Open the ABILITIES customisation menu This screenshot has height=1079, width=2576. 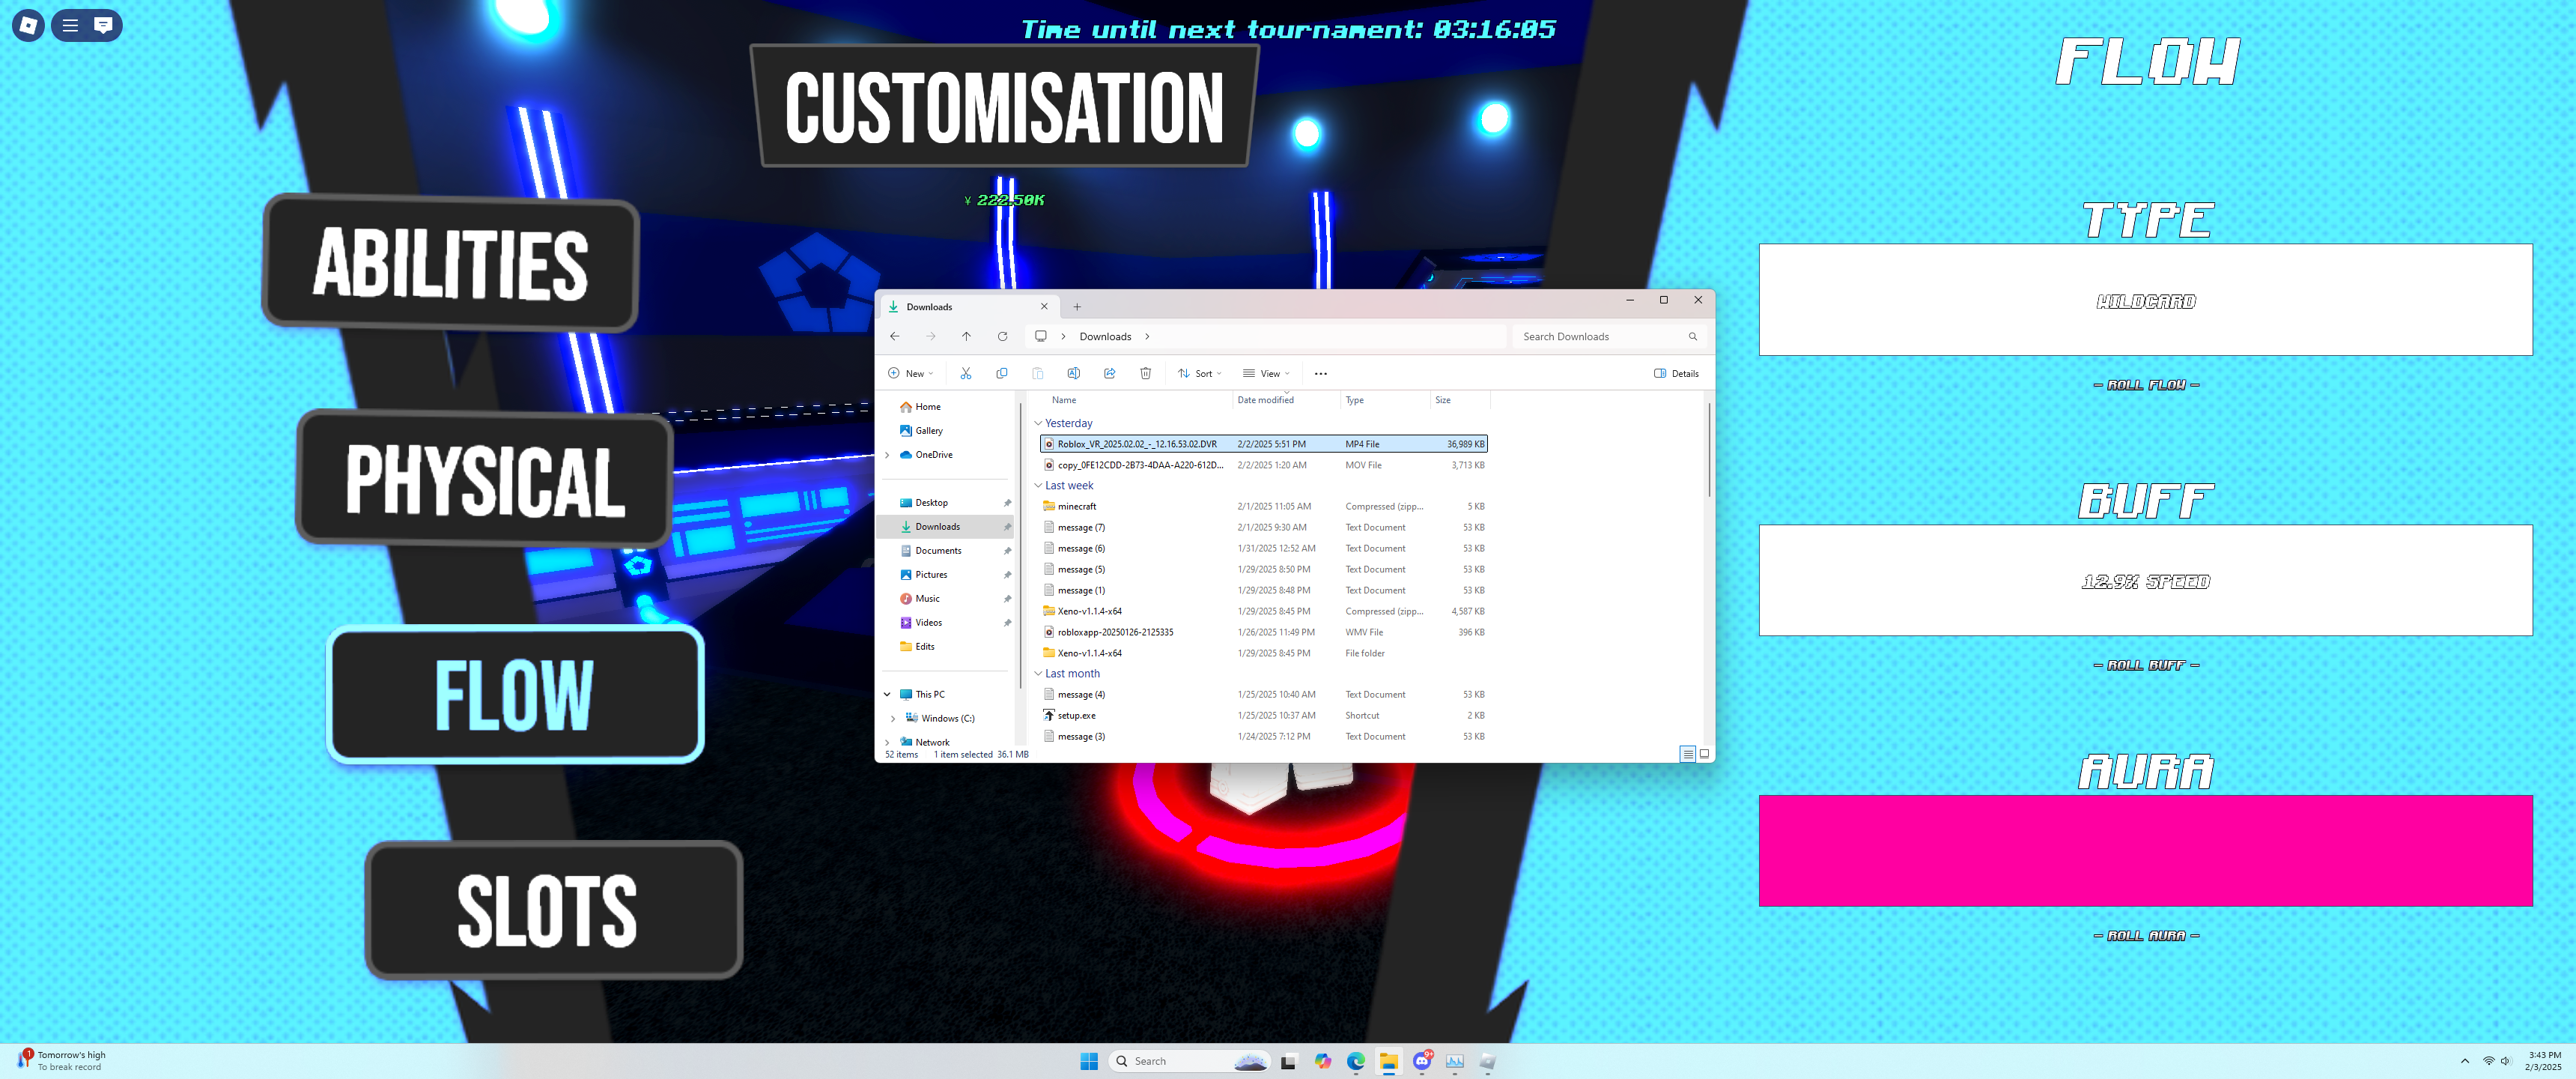click(x=450, y=263)
